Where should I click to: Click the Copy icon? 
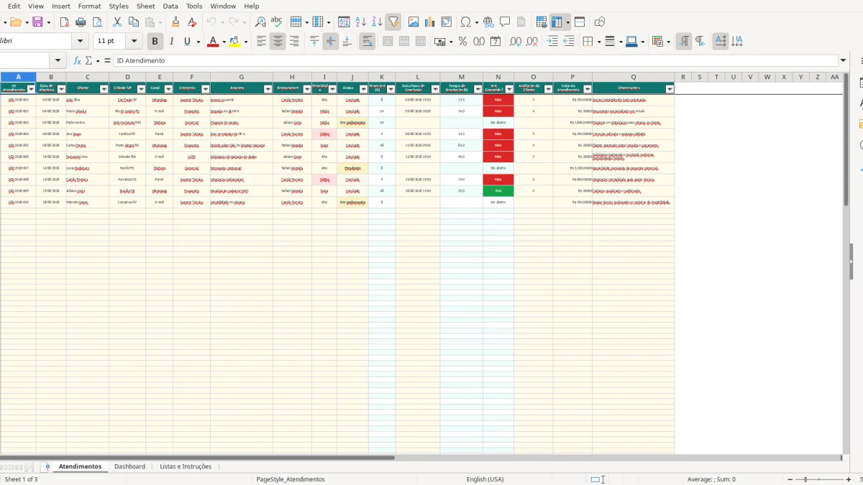click(133, 22)
